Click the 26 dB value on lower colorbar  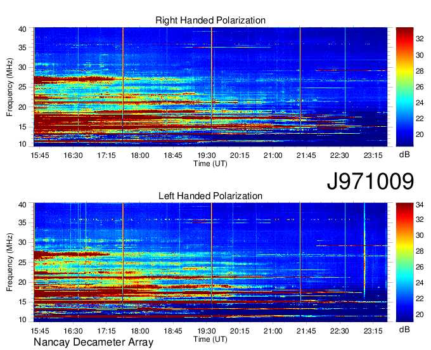pos(420,267)
